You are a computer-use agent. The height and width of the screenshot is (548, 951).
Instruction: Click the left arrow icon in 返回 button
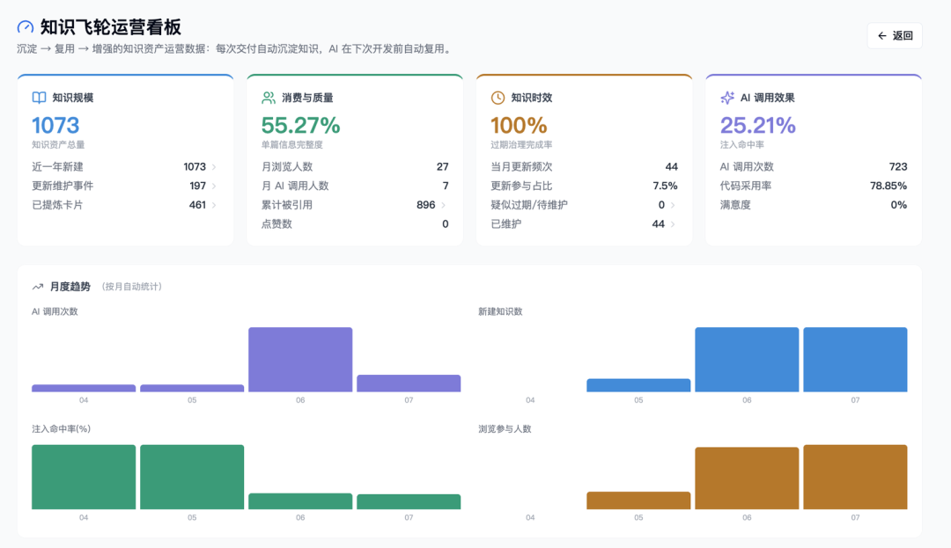point(881,36)
